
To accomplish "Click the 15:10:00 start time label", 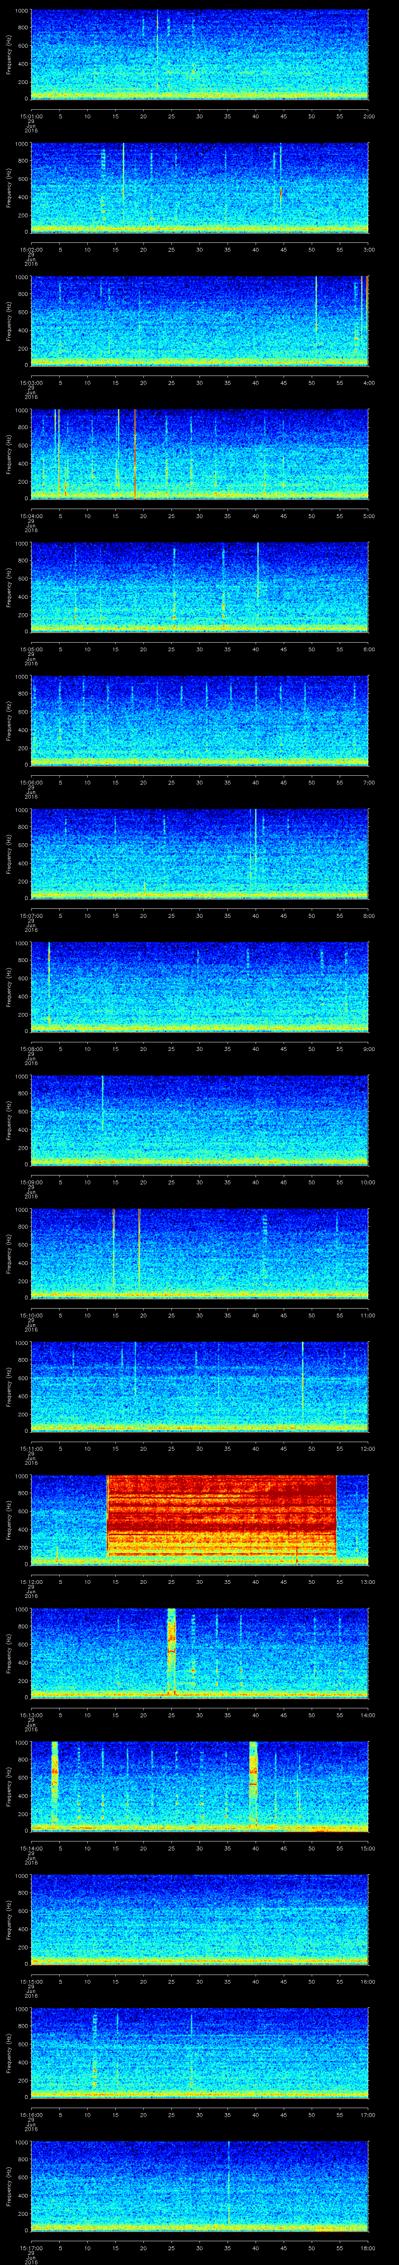I will [31, 1315].
